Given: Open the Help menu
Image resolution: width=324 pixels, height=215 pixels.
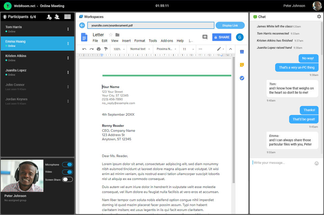Looking at the screenshot, I should 180,41.
